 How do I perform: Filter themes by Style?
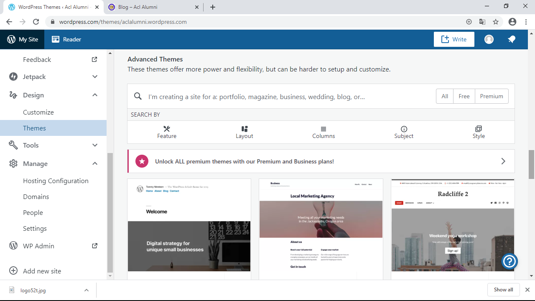click(x=479, y=132)
